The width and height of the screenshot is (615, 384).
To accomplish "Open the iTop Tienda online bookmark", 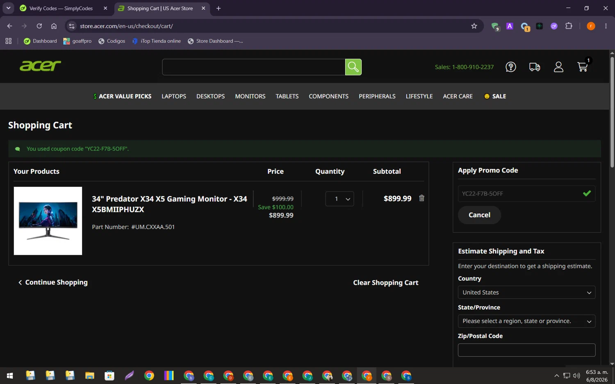I will pos(156,41).
